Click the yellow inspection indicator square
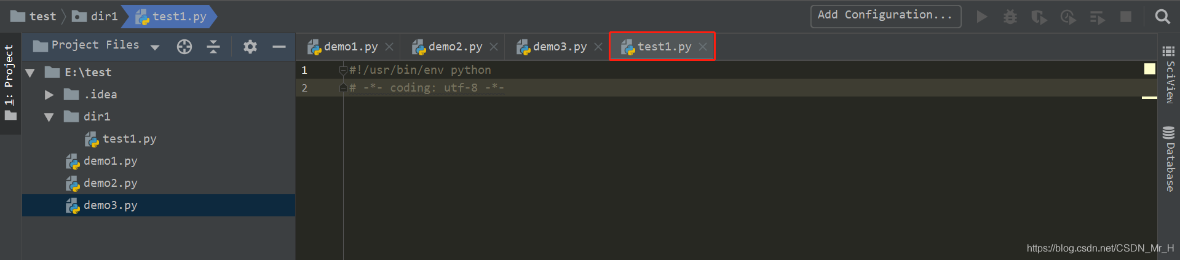Image resolution: width=1180 pixels, height=260 pixels. 1149,69
